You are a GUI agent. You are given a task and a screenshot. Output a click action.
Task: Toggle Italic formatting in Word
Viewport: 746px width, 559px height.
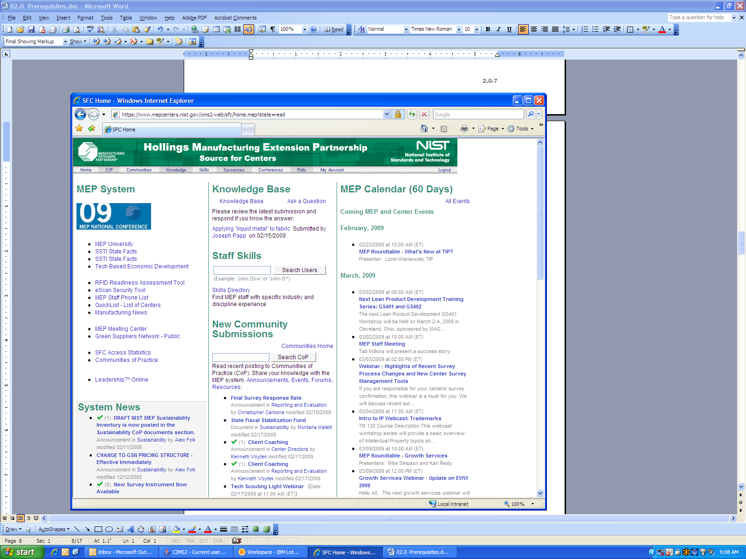click(x=498, y=29)
